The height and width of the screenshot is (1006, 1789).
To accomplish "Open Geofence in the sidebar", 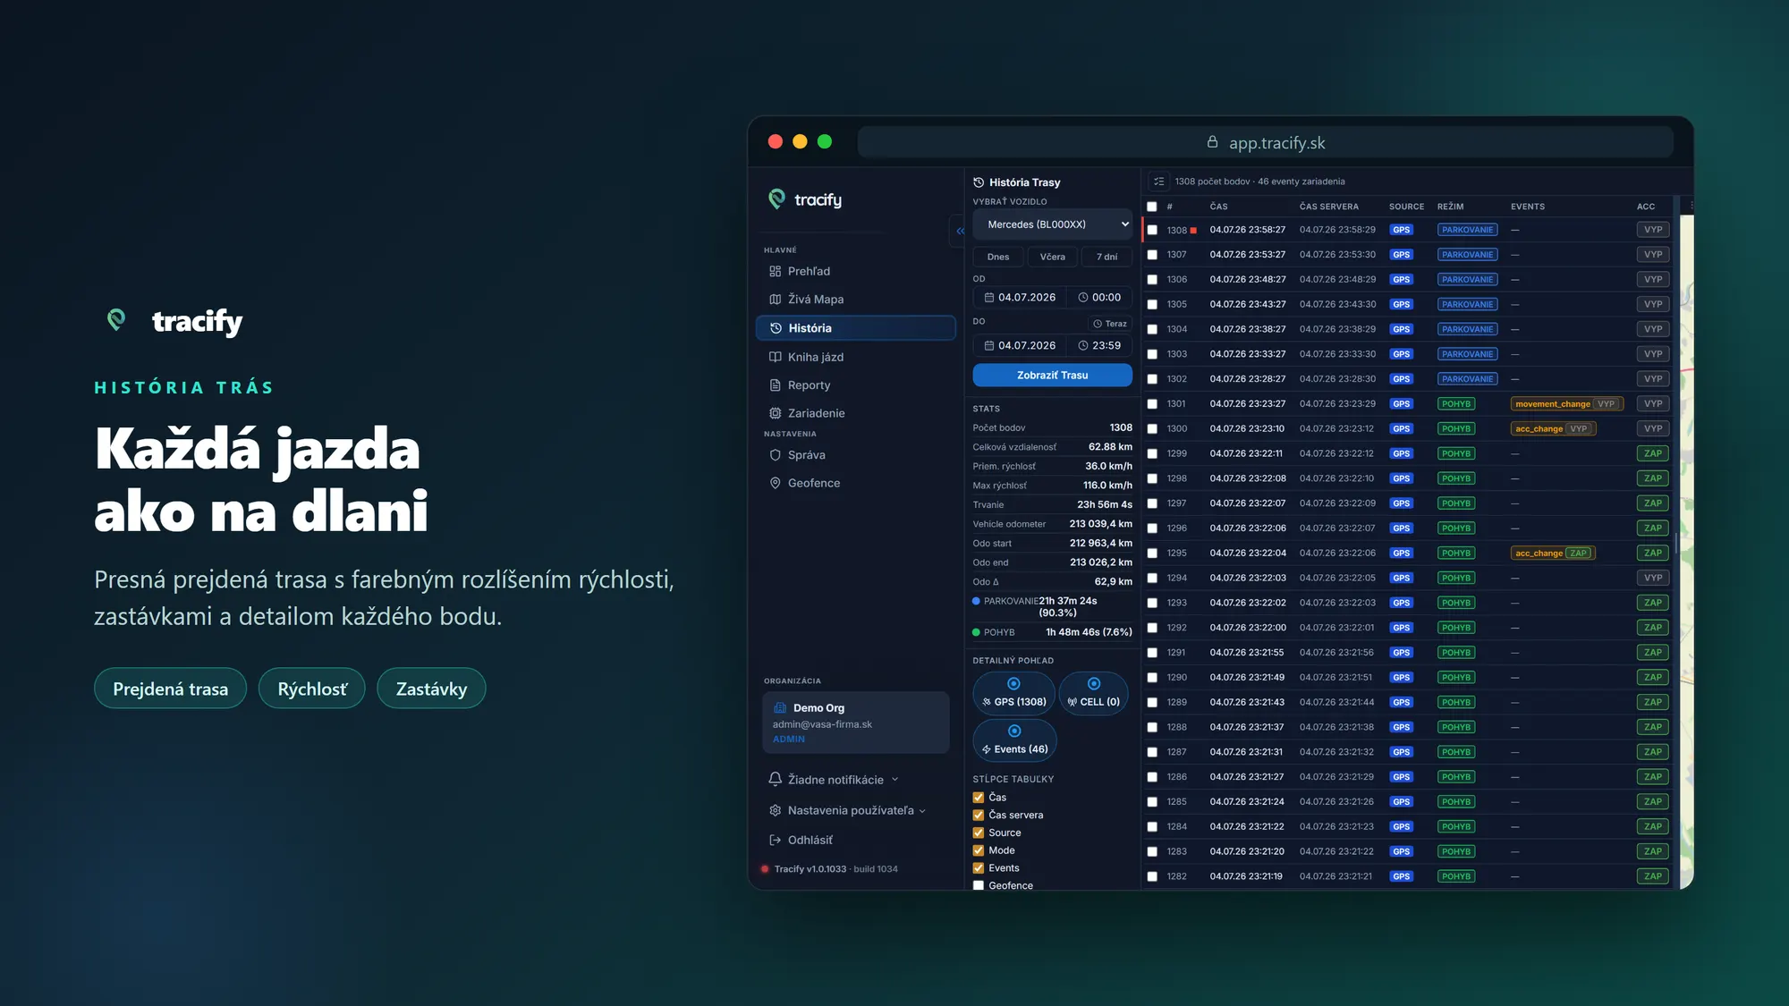I will [856, 483].
